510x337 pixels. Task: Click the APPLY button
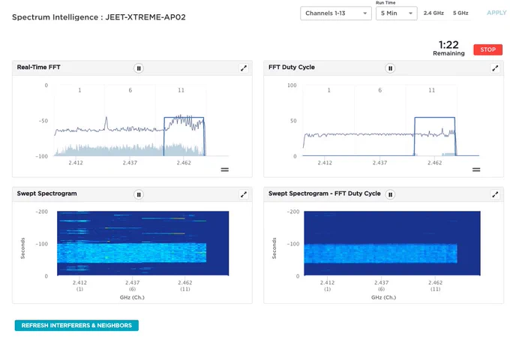click(x=496, y=13)
